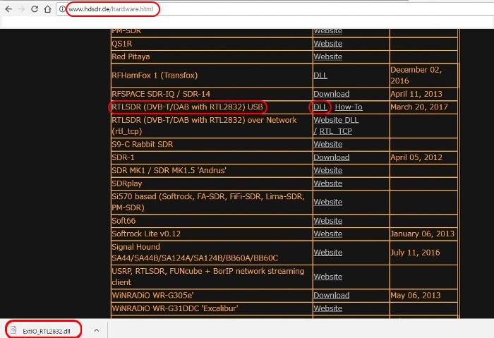This screenshot has height=338, width=494.
Task: Click the site info icon in address bar
Action: (62, 9)
